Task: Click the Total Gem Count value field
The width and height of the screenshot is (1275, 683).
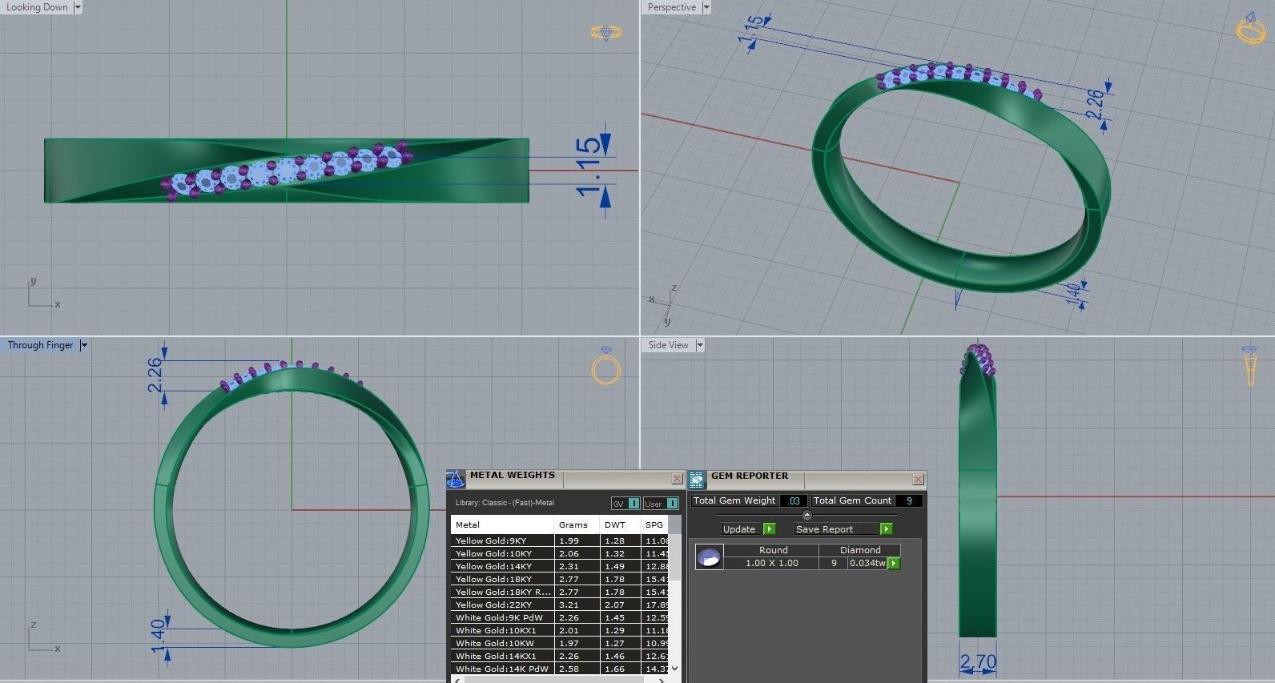Action: 908,500
